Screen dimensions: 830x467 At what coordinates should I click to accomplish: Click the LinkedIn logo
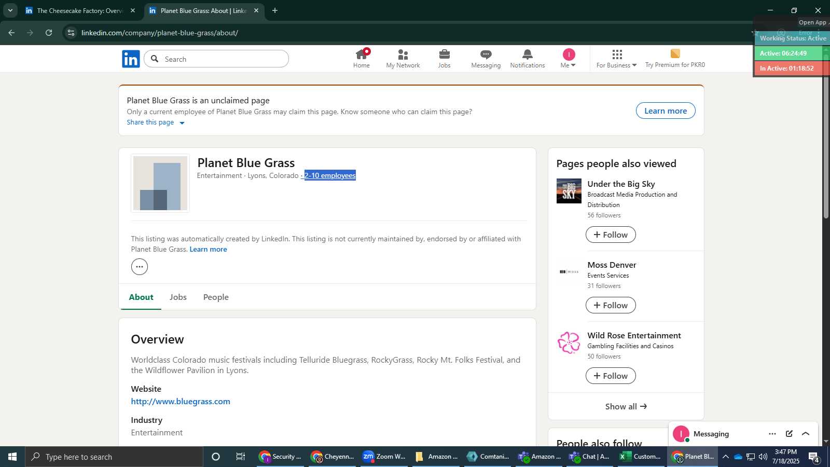point(131,59)
